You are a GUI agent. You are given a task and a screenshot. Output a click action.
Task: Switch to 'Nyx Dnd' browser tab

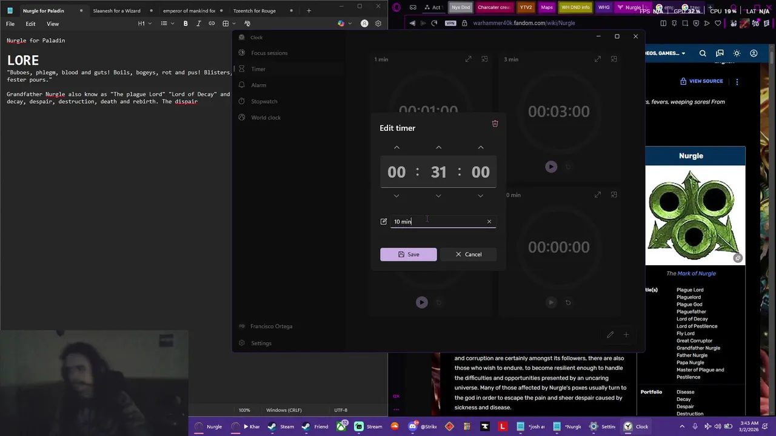(x=461, y=7)
